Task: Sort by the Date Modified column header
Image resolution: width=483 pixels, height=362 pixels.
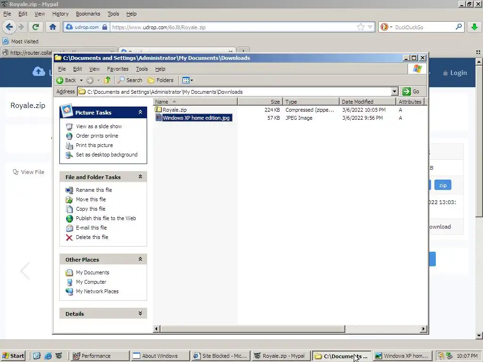Action: 367,102
